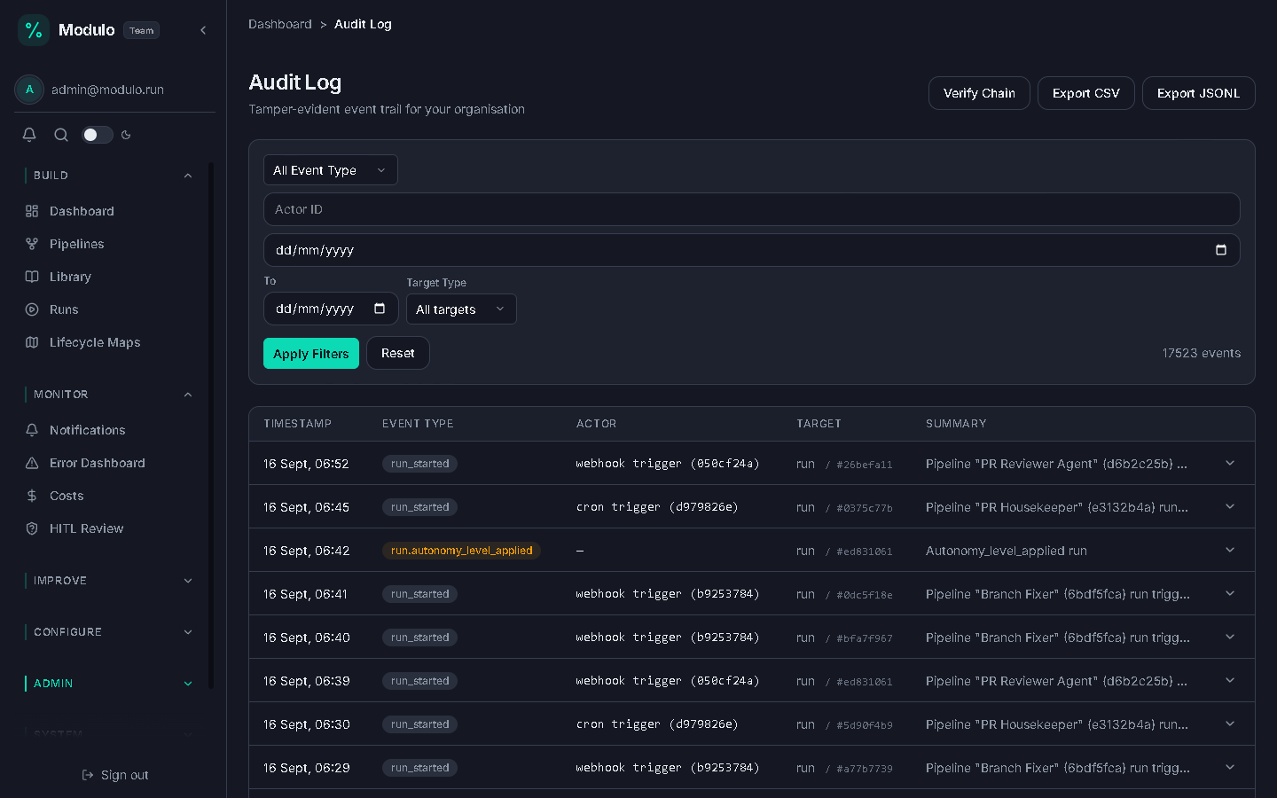1277x798 pixels.
Task: Click the Library book icon
Action: click(x=32, y=277)
